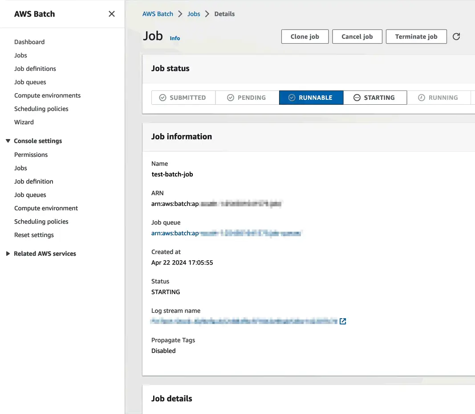Refresh the job details page
This screenshot has height=414, width=475.
coord(456,37)
